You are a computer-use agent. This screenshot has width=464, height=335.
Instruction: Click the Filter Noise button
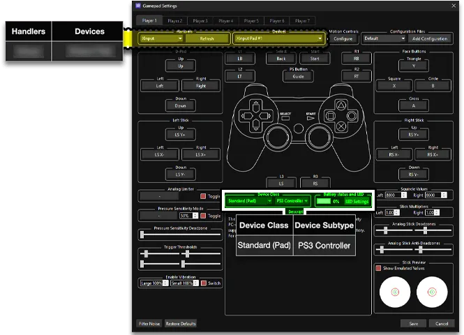pos(149,324)
